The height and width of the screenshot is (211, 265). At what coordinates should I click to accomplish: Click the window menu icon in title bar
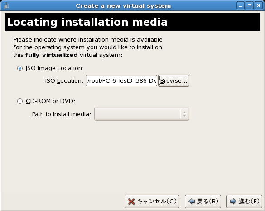(x=6, y=5)
